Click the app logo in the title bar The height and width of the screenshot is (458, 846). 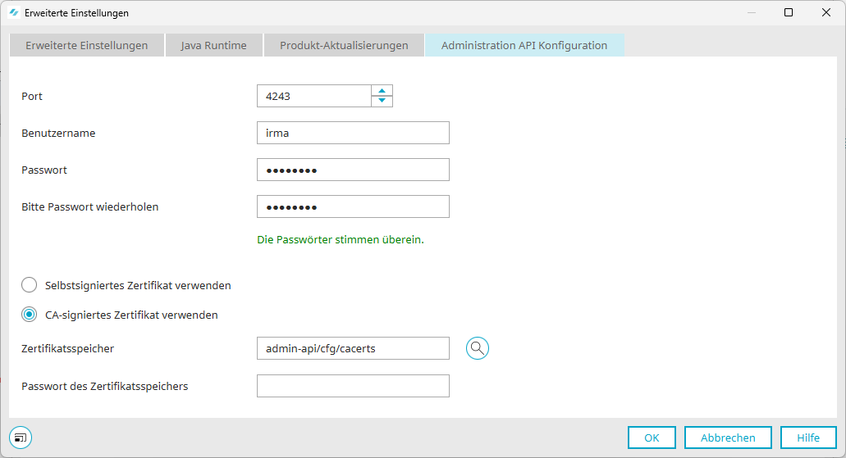pyautogui.click(x=13, y=13)
